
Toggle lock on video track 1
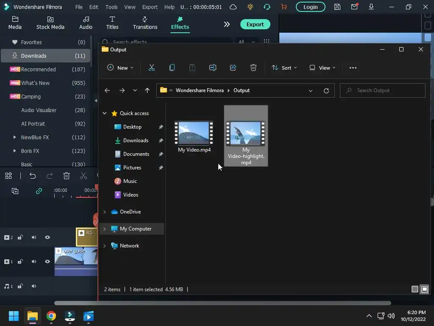click(20, 261)
